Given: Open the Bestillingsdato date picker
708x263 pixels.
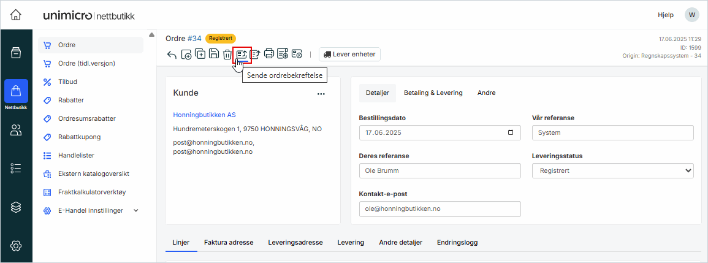Looking at the screenshot, I should (511, 132).
